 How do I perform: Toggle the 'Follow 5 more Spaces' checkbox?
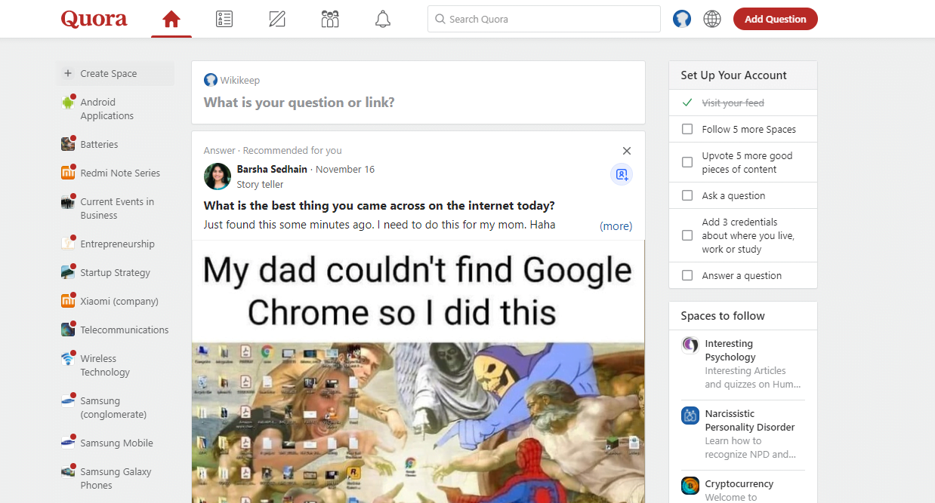point(687,129)
